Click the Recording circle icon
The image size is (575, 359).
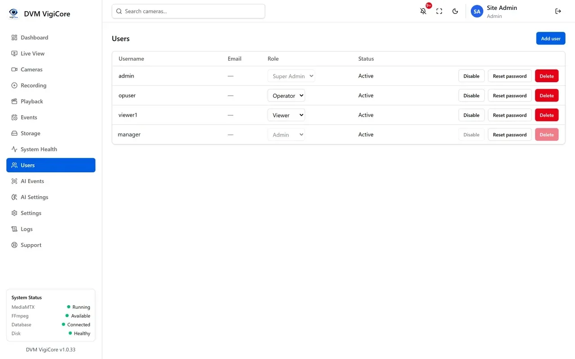coord(14,85)
